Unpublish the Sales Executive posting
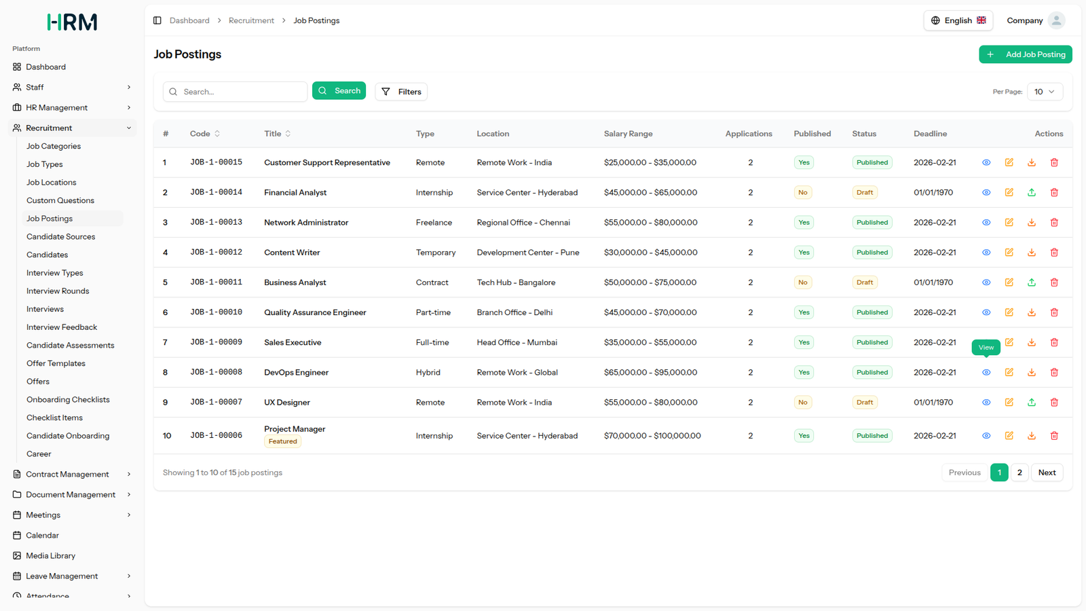The image size is (1086, 611). pyautogui.click(x=1032, y=342)
